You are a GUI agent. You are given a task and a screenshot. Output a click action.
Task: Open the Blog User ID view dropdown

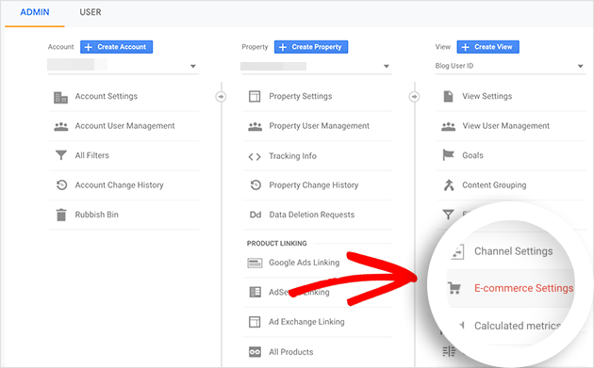(x=510, y=66)
